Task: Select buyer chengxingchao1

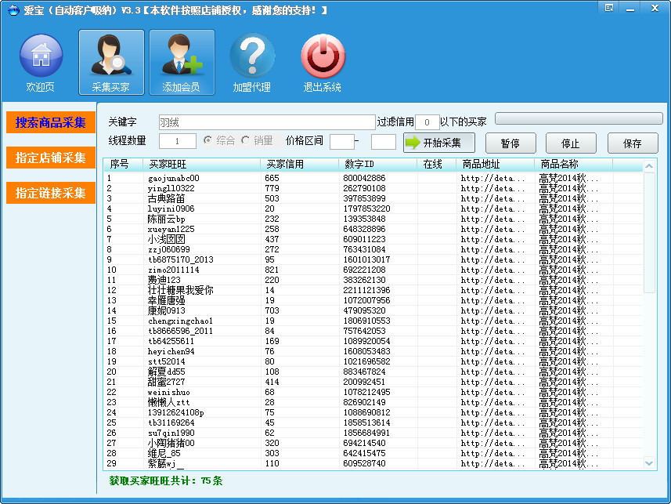Action: (x=180, y=321)
